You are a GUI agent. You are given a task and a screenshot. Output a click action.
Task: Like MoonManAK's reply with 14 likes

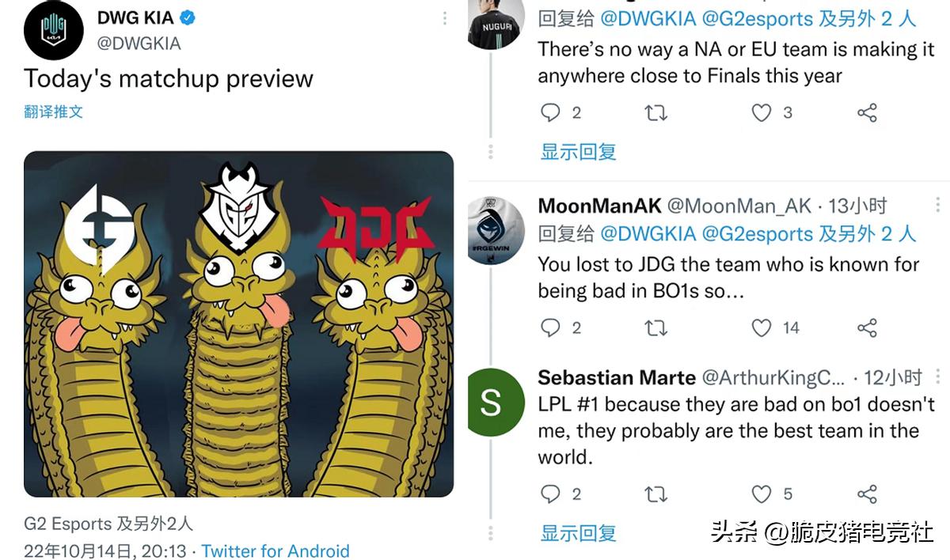(x=762, y=327)
